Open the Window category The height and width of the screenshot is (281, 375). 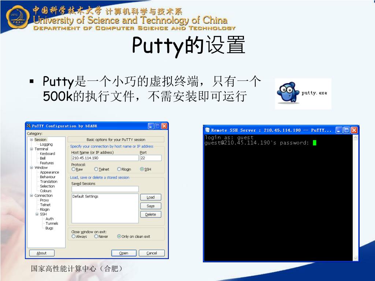41,168
